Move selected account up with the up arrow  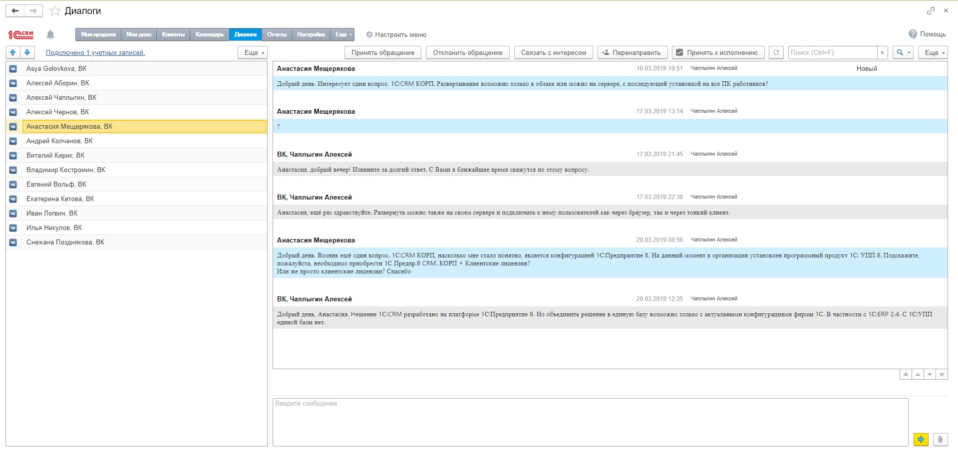pos(13,52)
